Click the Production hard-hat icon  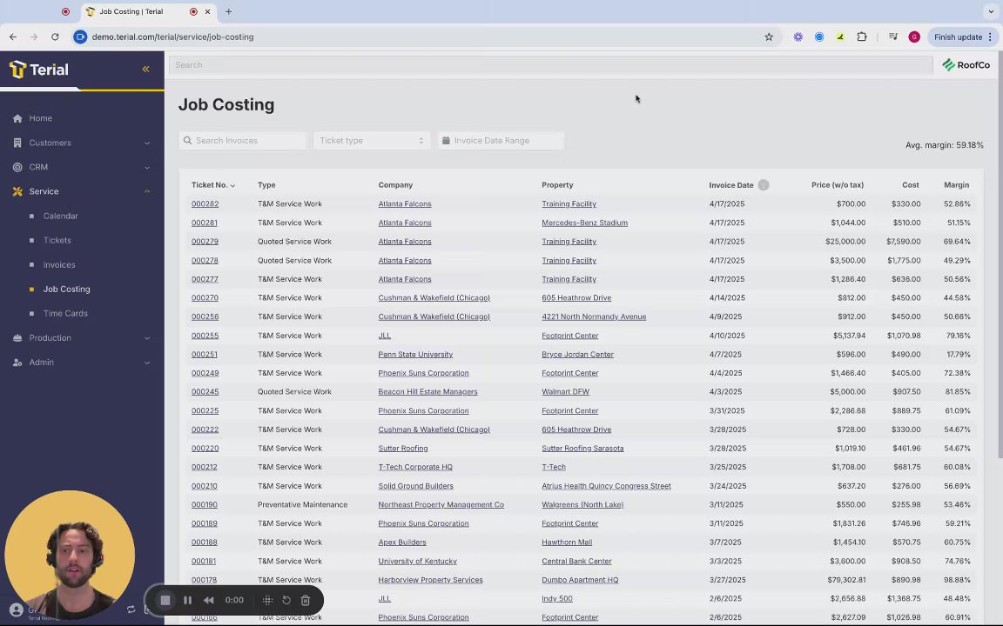17,338
